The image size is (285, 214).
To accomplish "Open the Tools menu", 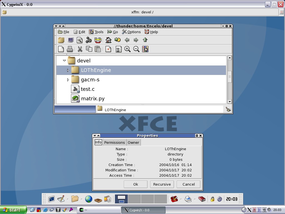I will click(x=96, y=32).
